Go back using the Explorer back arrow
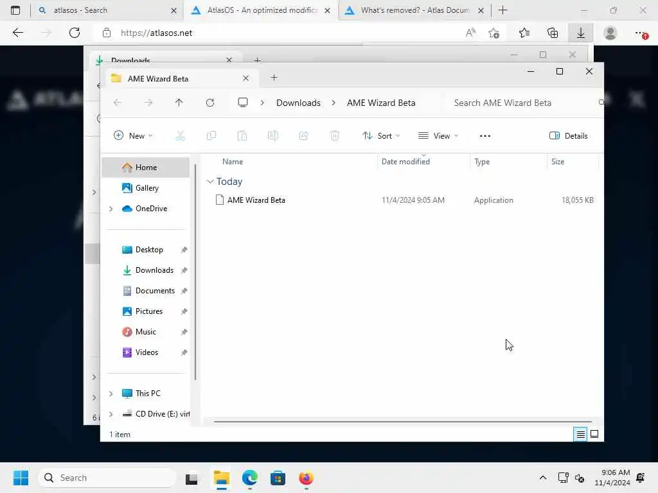This screenshot has width=658, height=493. point(118,103)
